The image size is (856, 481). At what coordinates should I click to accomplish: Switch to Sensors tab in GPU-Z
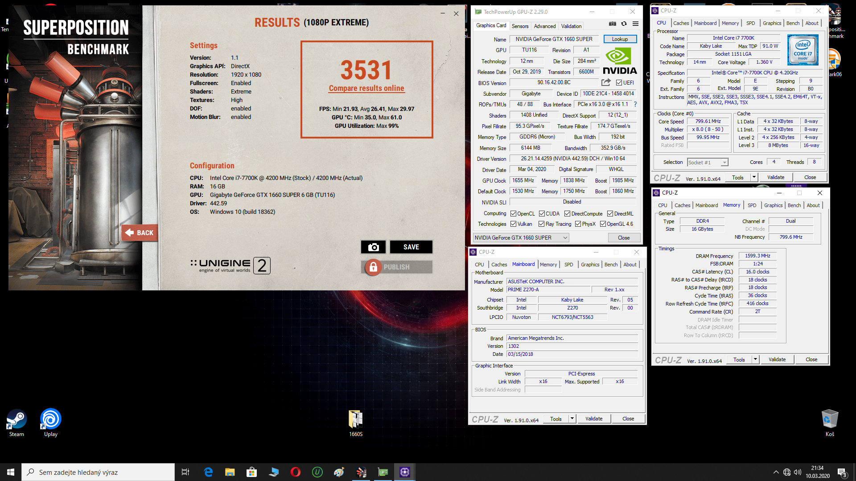520,26
